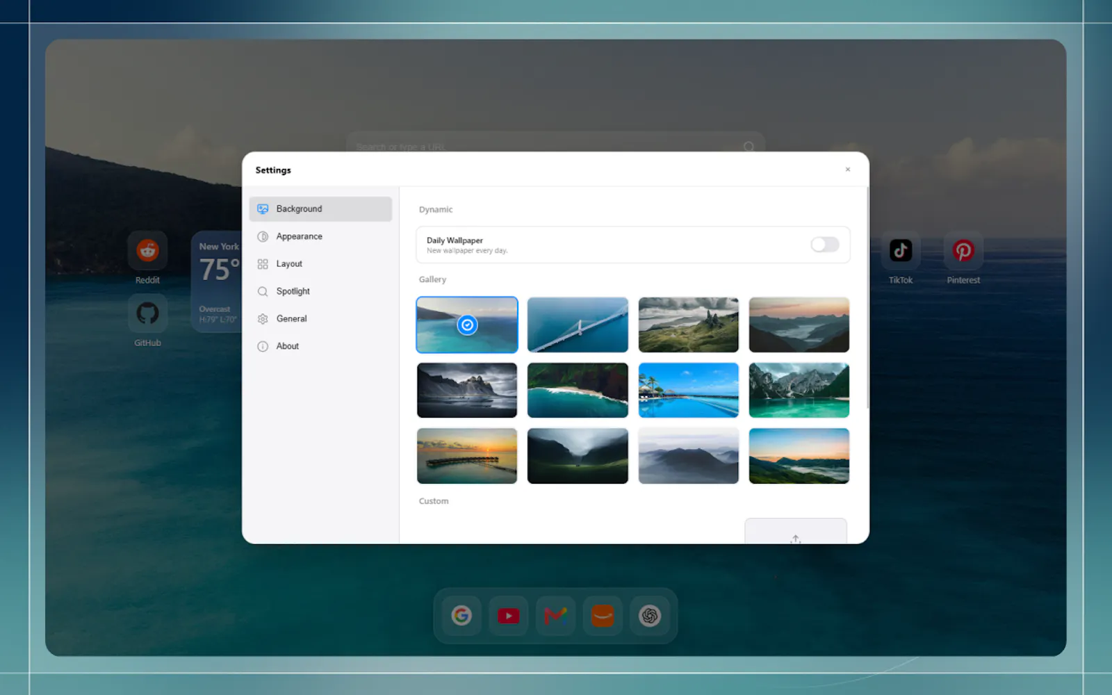Image resolution: width=1112 pixels, height=695 pixels.
Task: Click the checkmark on the selected wallpaper
Action: click(x=467, y=325)
